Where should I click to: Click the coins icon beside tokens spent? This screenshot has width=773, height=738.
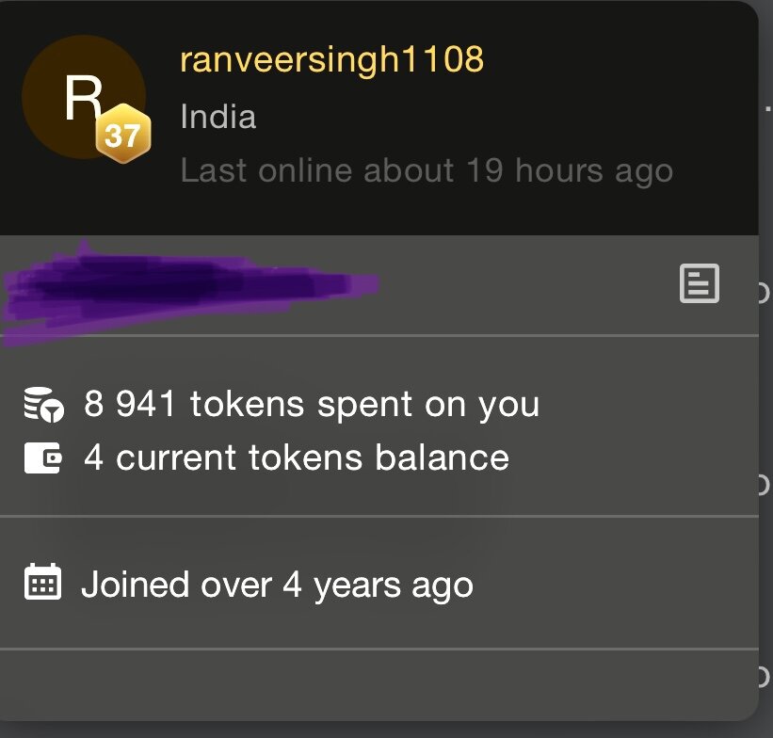click(x=44, y=404)
